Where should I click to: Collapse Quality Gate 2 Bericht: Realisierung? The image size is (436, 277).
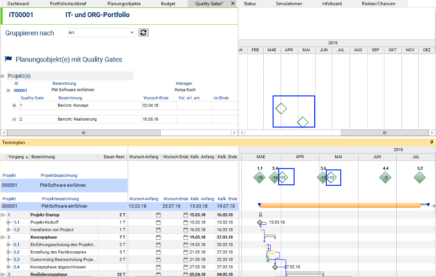(14, 120)
